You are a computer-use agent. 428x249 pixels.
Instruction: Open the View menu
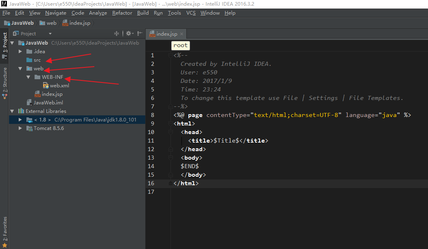pos(35,13)
